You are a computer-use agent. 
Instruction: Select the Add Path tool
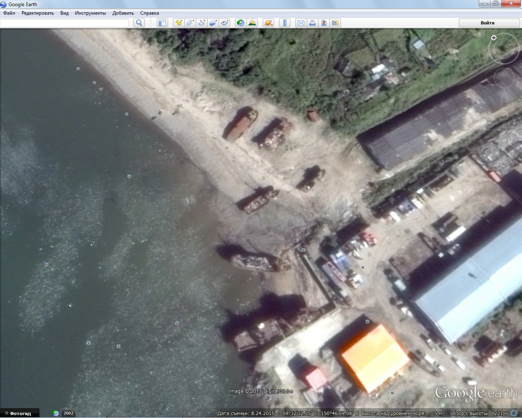[x=202, y=23]
